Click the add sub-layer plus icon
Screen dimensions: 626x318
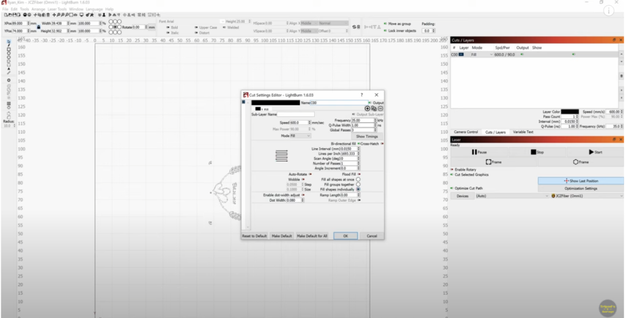click(367, 108)
